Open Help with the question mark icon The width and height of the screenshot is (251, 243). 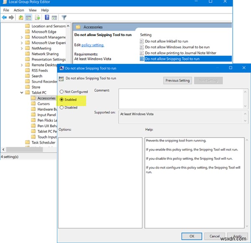(x=47, y=17)
